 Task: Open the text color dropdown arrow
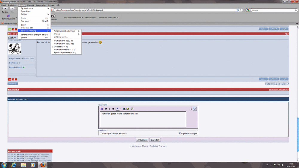[x=120, y=109]
